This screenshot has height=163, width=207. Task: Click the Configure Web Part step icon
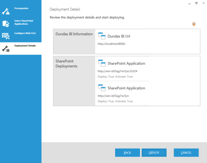tap(6, 36)
